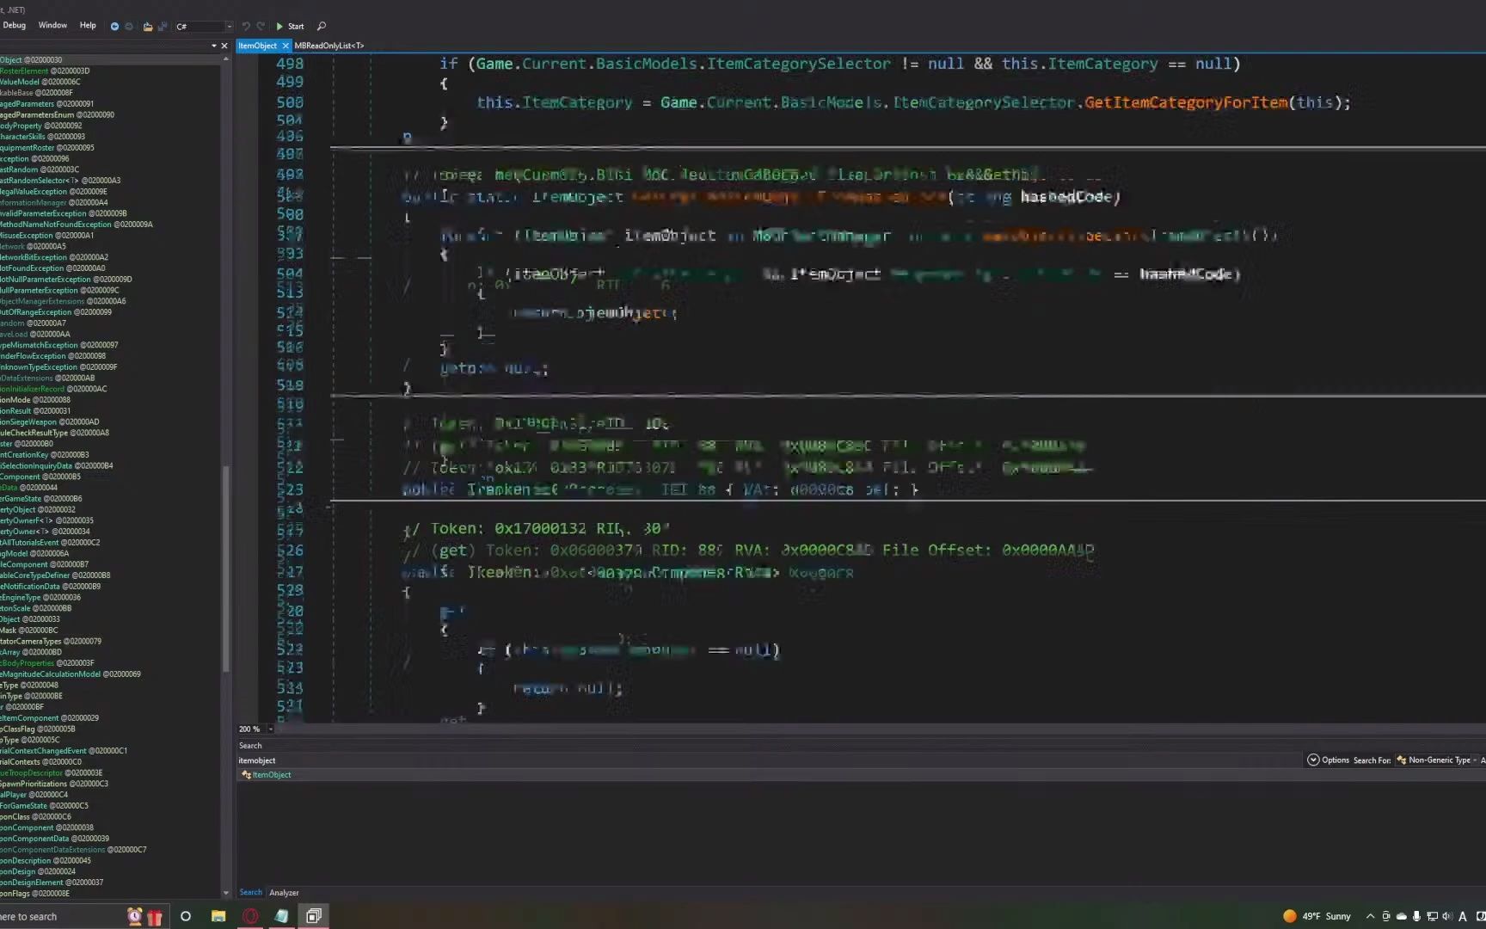Image resolution: width=1486 pixels, height=929 pixels.
Task: Open Cortana circle icon on taskbar
Action: pyautogui.click(x=185, y=916)
